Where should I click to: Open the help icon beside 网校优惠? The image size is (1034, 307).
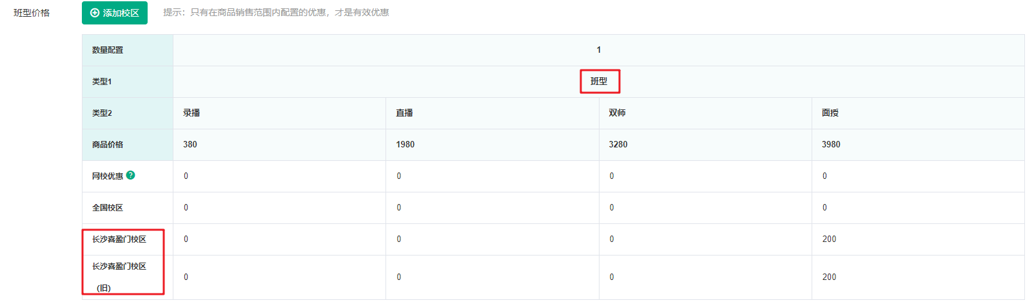[131, 175]
